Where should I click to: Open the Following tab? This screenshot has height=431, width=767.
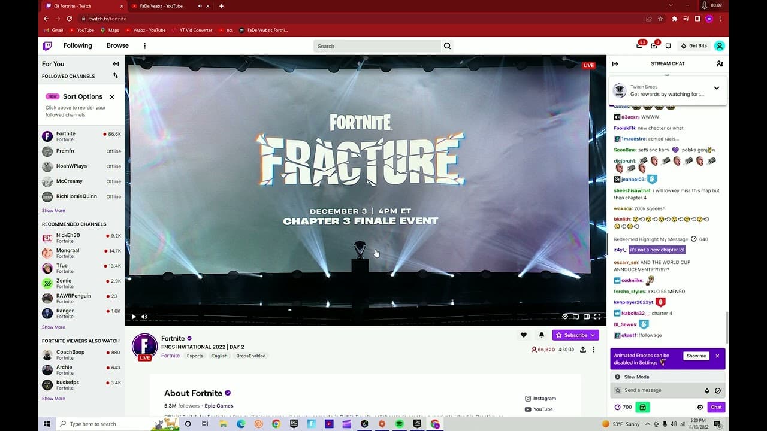tap(78, 45)
